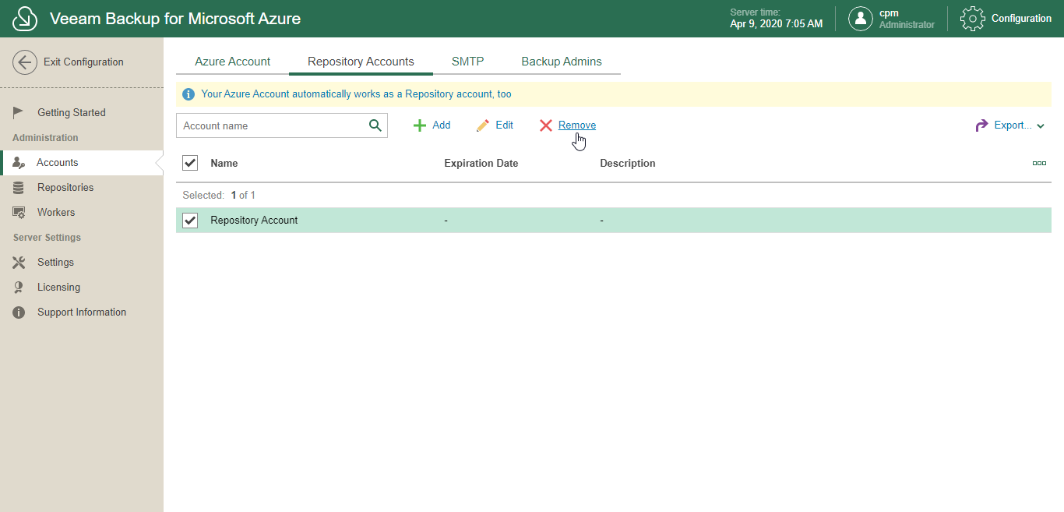The height and width of the screenshot is (512, 1064).
Task: Open Support Information in sidebar
Action: coord(82,312)
